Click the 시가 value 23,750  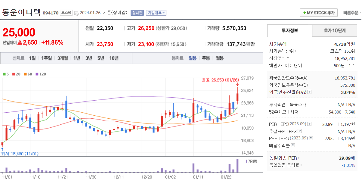point(105,44)
